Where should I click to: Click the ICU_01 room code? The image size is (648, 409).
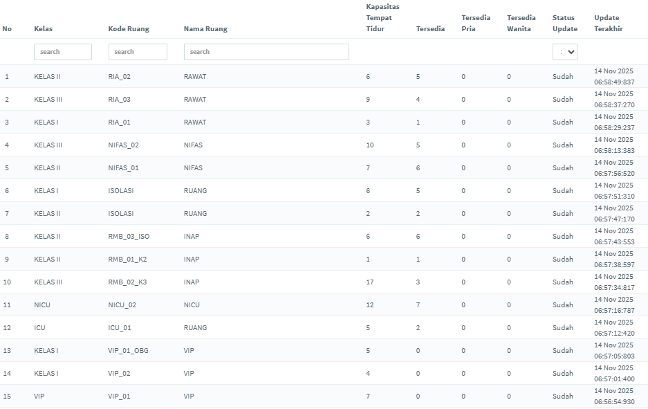click(x=120, y=328)
